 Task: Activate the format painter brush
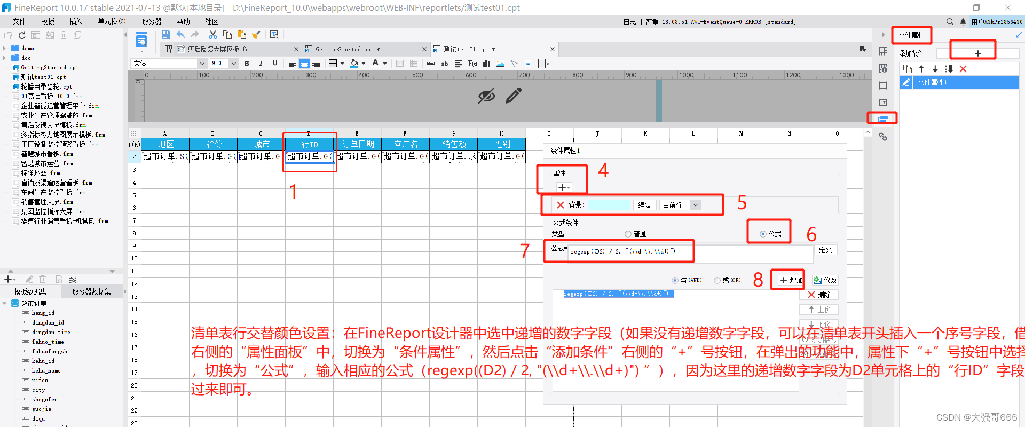click(256, 35)
